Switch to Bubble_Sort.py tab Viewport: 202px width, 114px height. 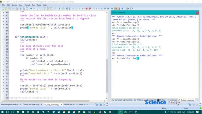coord(69,104)
